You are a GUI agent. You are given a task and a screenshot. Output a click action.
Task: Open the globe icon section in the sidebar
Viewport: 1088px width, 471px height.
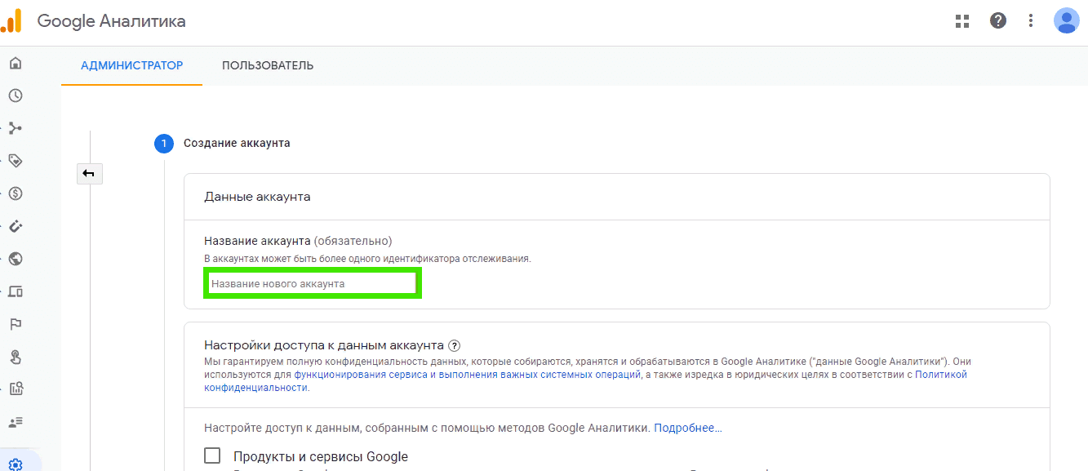[16, 259]
